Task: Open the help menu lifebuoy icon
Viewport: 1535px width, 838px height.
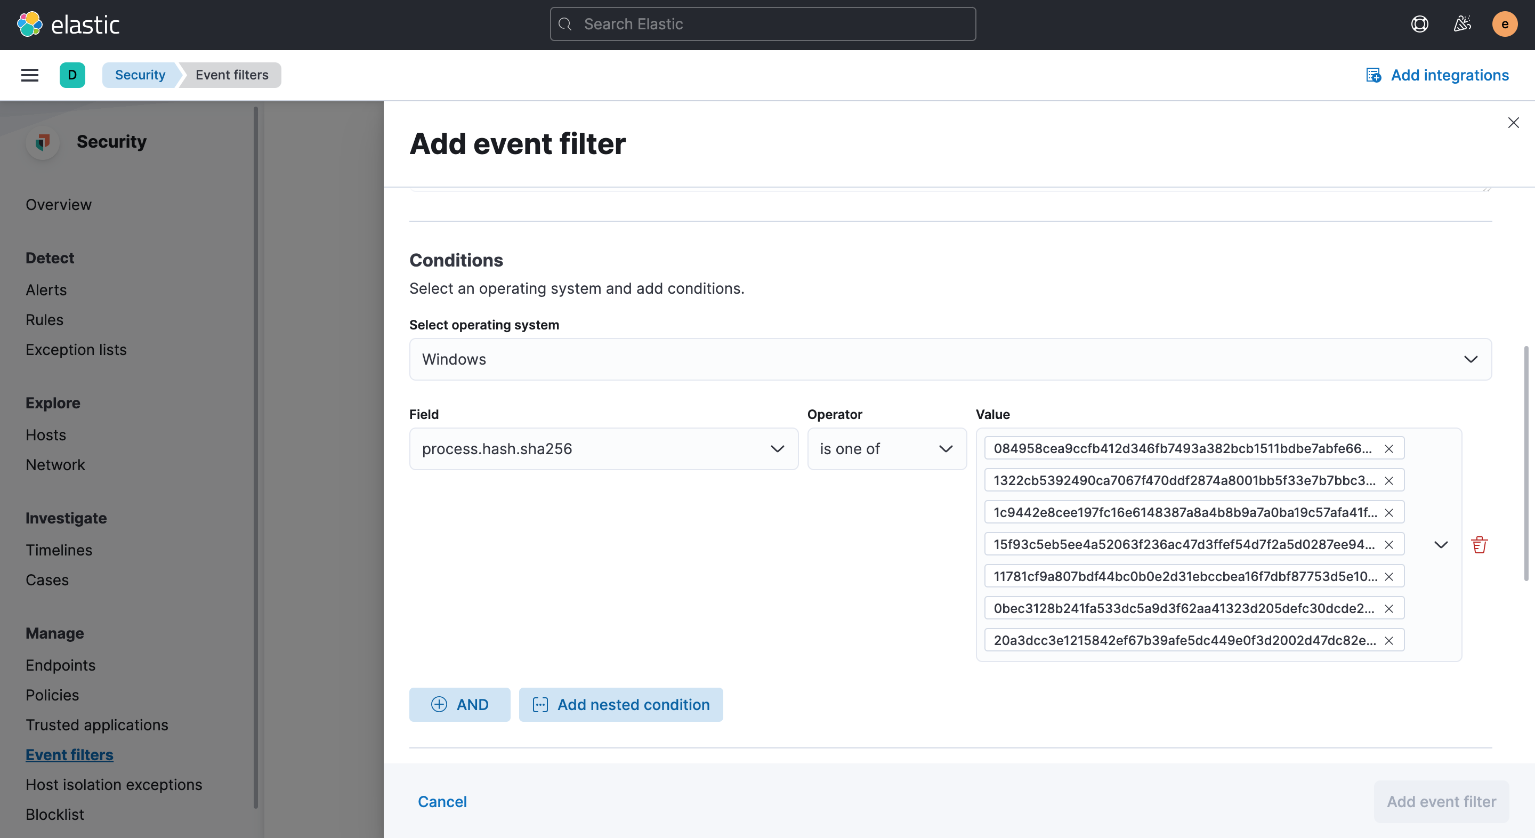Action: [x=1419, y=25]
